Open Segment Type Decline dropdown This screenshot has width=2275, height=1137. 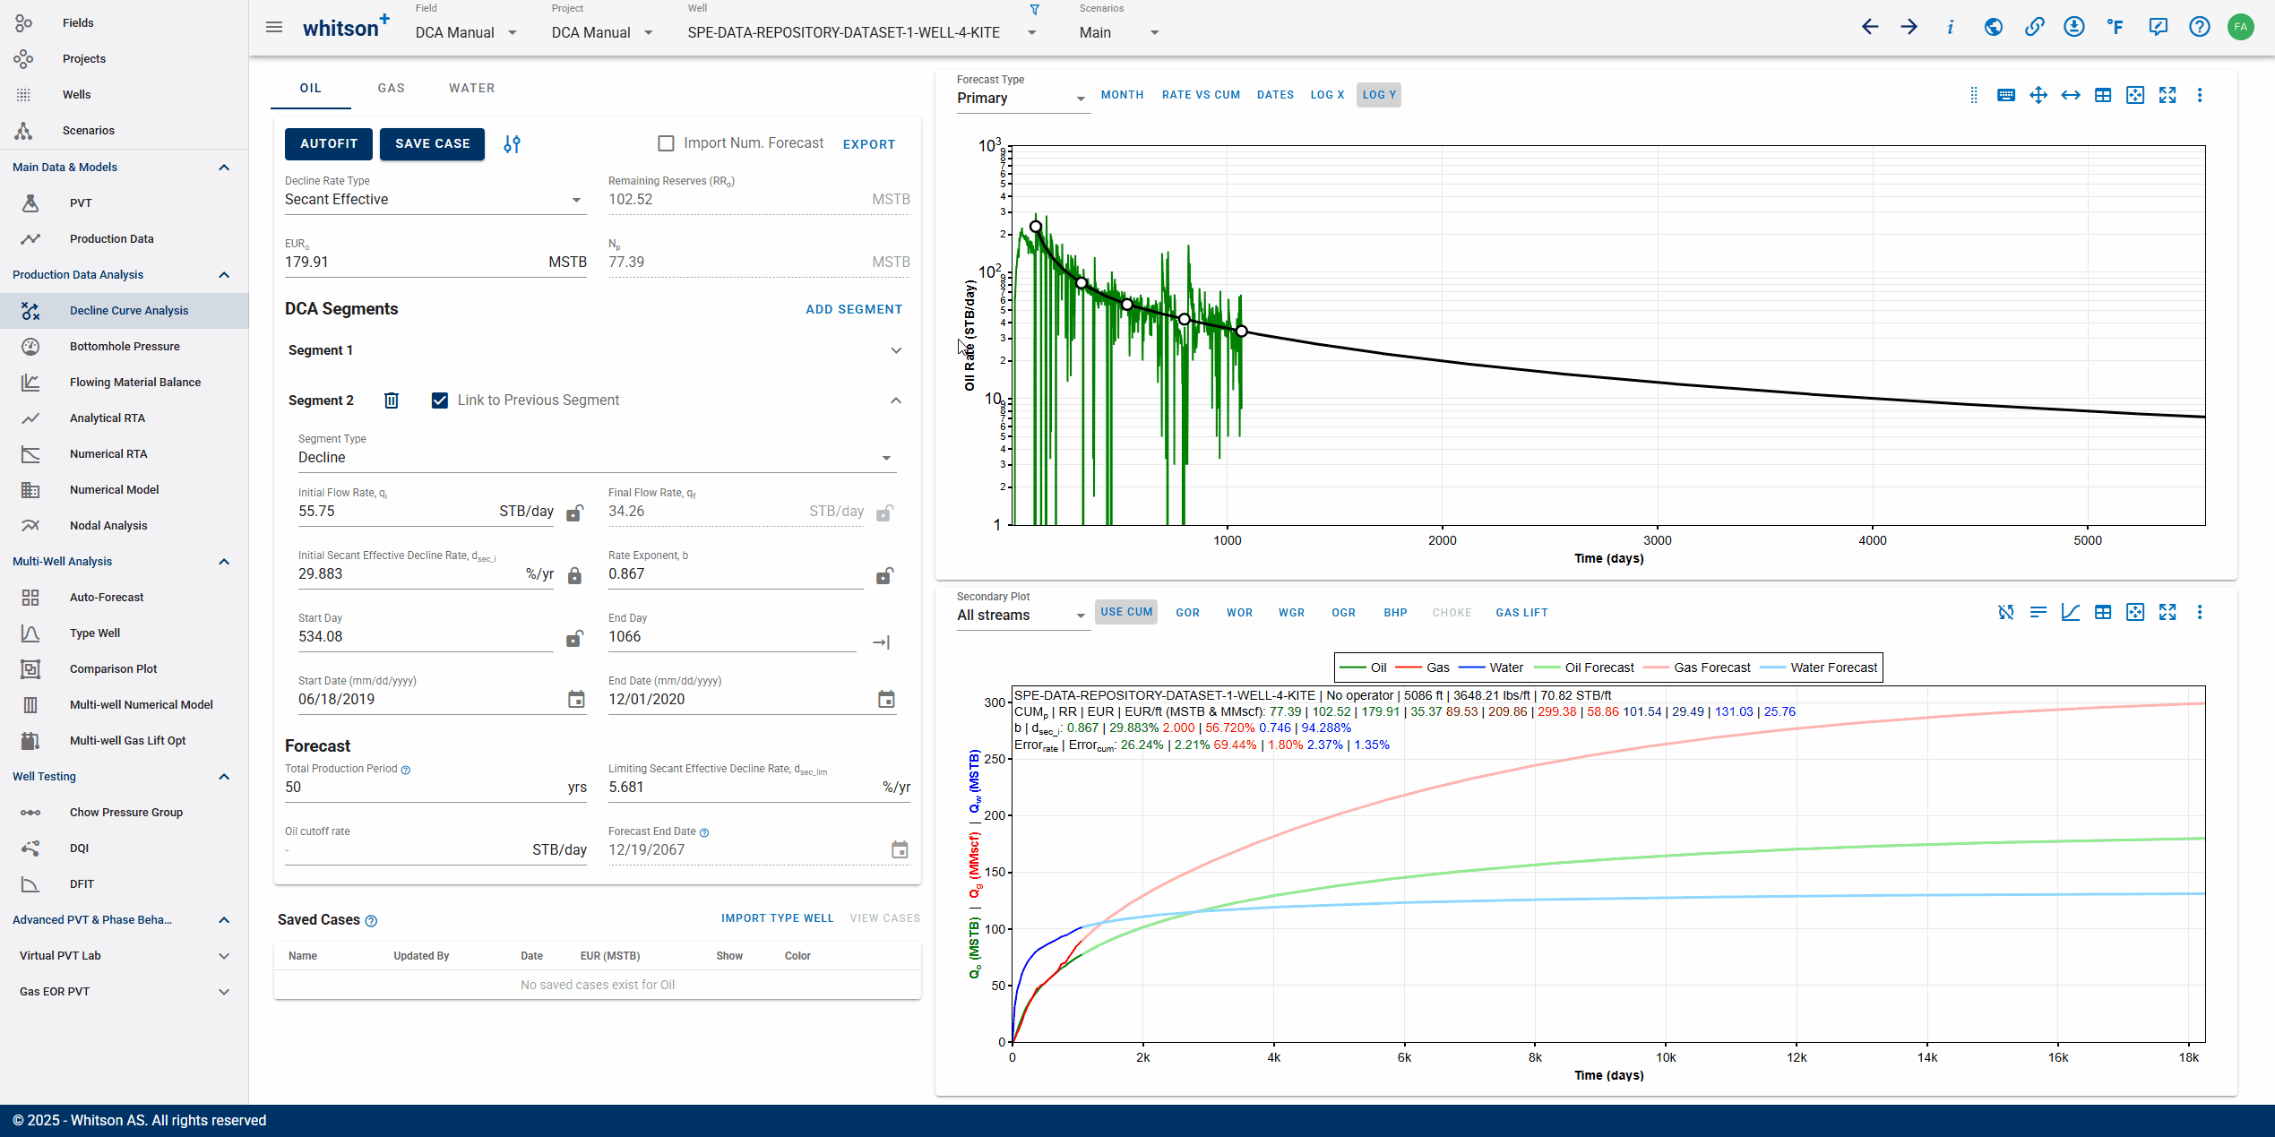tap(596, 458)
